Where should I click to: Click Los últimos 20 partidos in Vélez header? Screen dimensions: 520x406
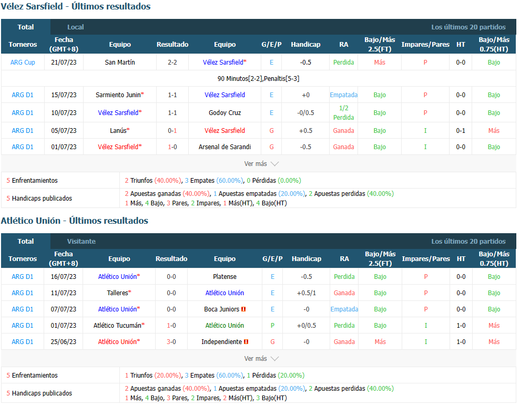pos(468,27)
